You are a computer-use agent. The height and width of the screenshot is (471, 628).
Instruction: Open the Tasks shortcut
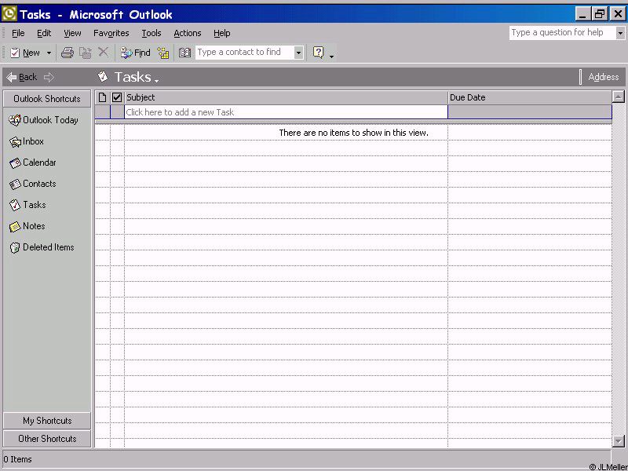coord(27,205)
